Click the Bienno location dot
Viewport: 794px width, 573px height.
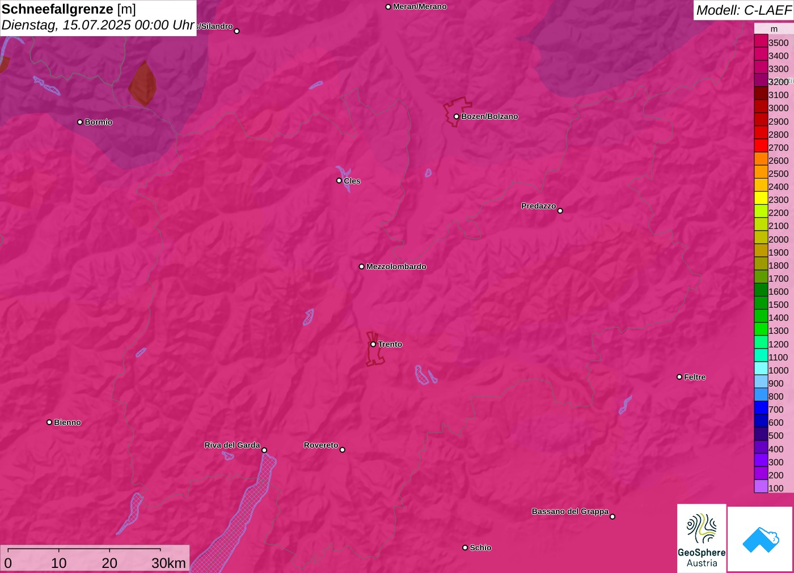[49, 422]
